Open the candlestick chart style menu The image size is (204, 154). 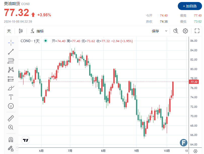pos(21,31)
